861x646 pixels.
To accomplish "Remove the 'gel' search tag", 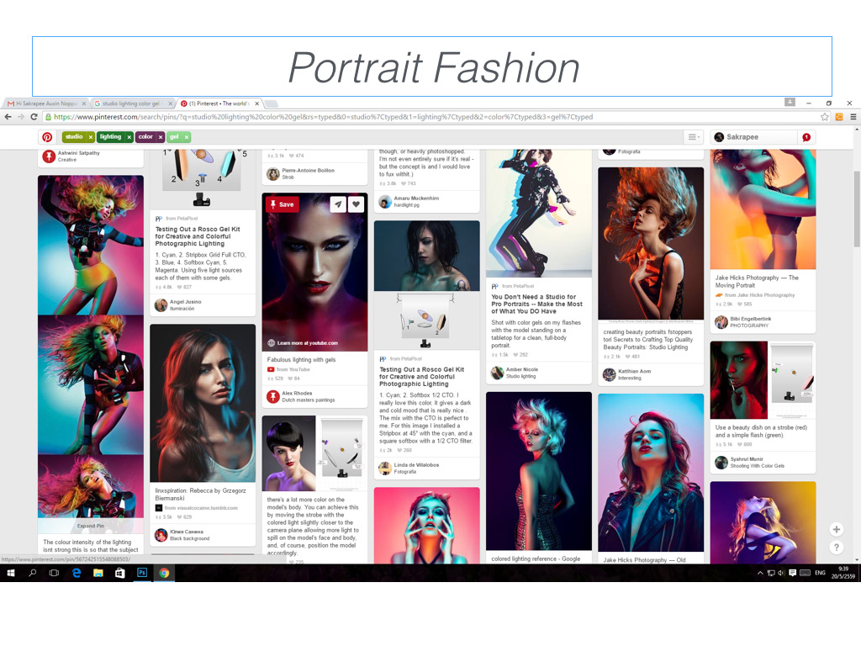I will pyautogui.click(x=187, y=137).
